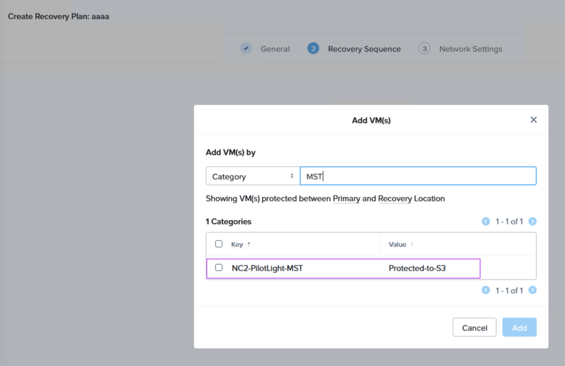Viewport: 565px width, 366px height.
Task: Tick the select-all checkbox in Key header
Action: (x=218, y=244)
